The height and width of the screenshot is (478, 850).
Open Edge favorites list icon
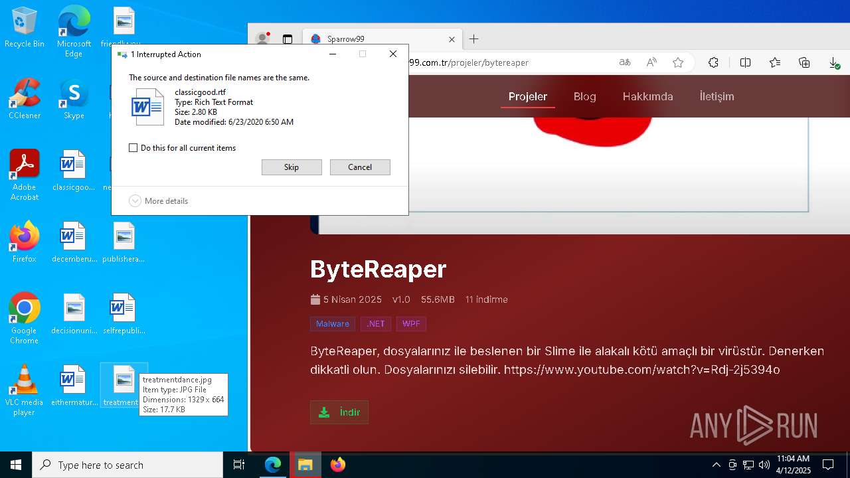[x=775, y=62]
